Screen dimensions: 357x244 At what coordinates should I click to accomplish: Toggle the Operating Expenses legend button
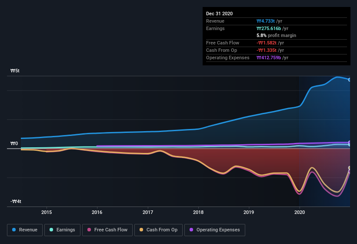[215, 230]
